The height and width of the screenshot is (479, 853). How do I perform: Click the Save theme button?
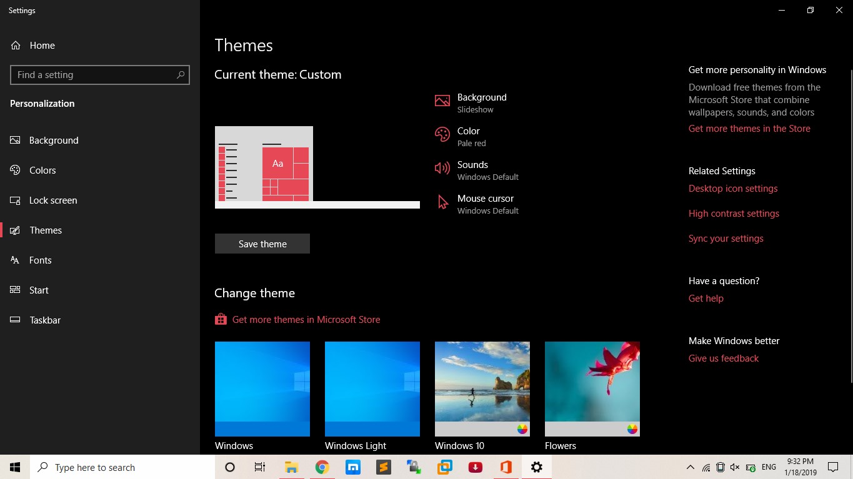point(262,244)
